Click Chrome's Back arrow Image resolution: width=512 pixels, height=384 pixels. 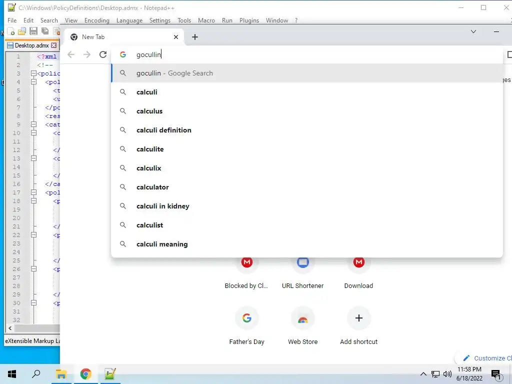pyautogui.click(x=71, y=54)
